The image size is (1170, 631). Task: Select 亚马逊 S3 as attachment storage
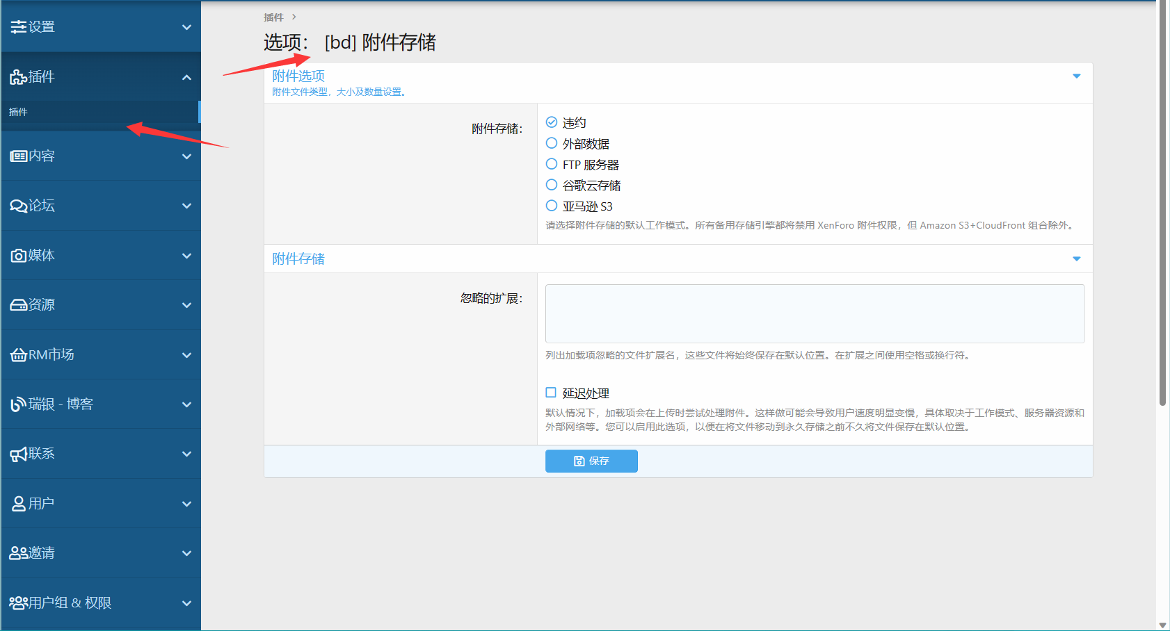coord(552,206)
